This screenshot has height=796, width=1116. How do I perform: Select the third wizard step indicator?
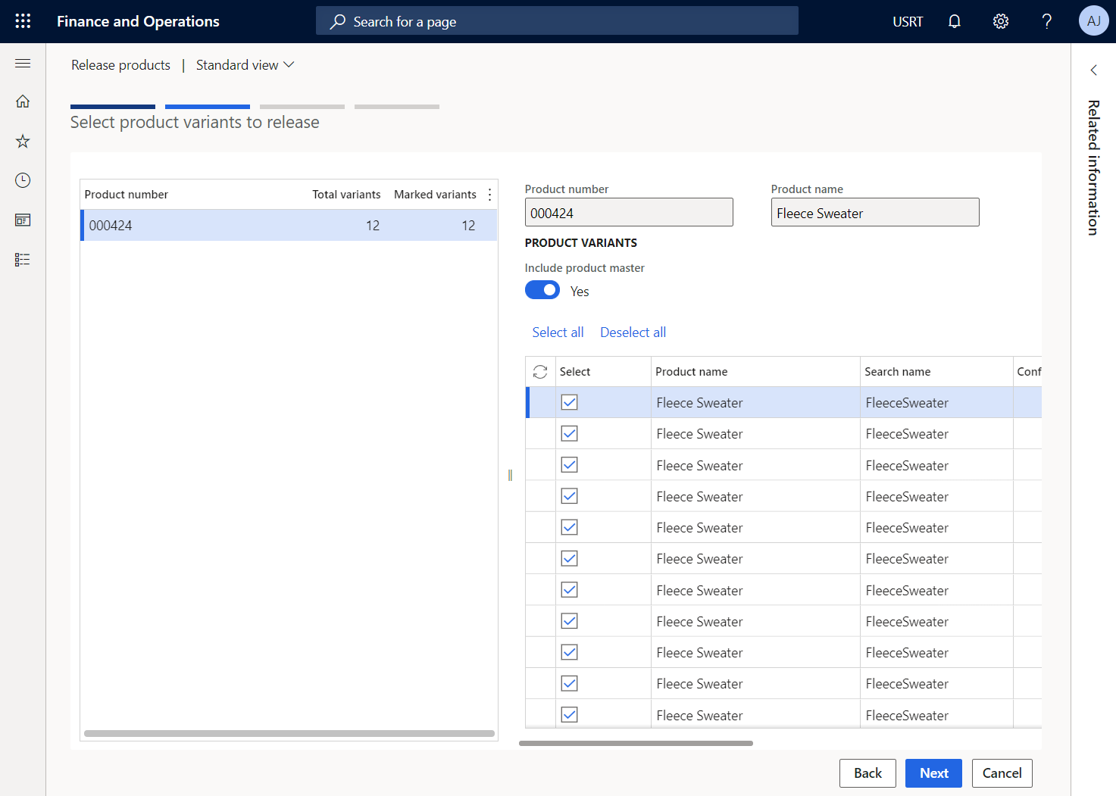[302, 107]
